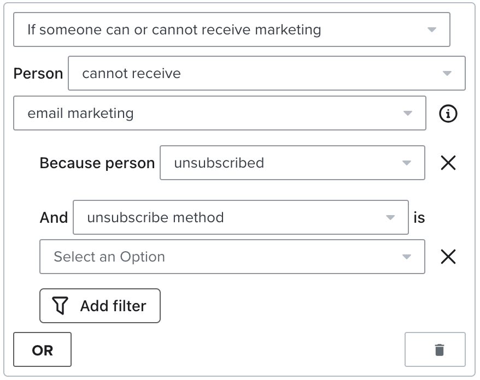The width and height of the screenshot is (480, 380).
Task: Click the info icon beside email marketing
Action: point(448,114)
